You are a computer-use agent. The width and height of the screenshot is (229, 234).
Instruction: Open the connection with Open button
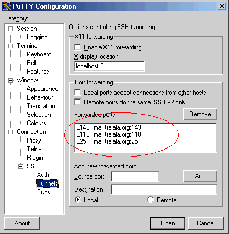click(x=168, y=223)
